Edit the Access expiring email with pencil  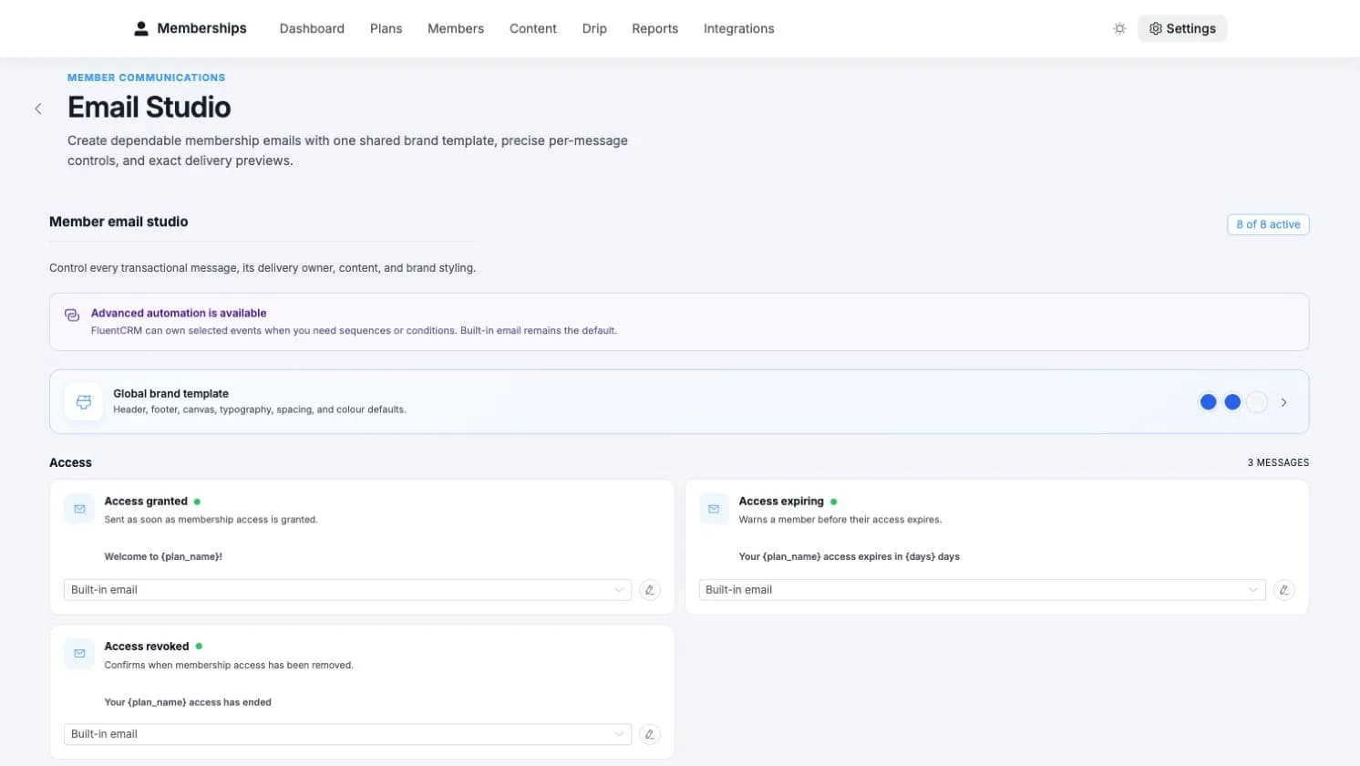tap(1283, 590)
